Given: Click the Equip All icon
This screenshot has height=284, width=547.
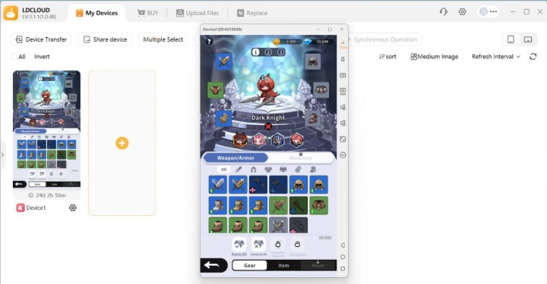Looking at the screenshot, I should (x=239, y=245).
